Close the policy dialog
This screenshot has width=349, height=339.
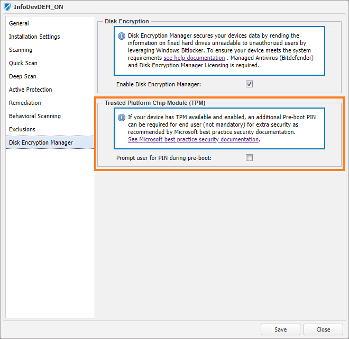click(323, 329)
